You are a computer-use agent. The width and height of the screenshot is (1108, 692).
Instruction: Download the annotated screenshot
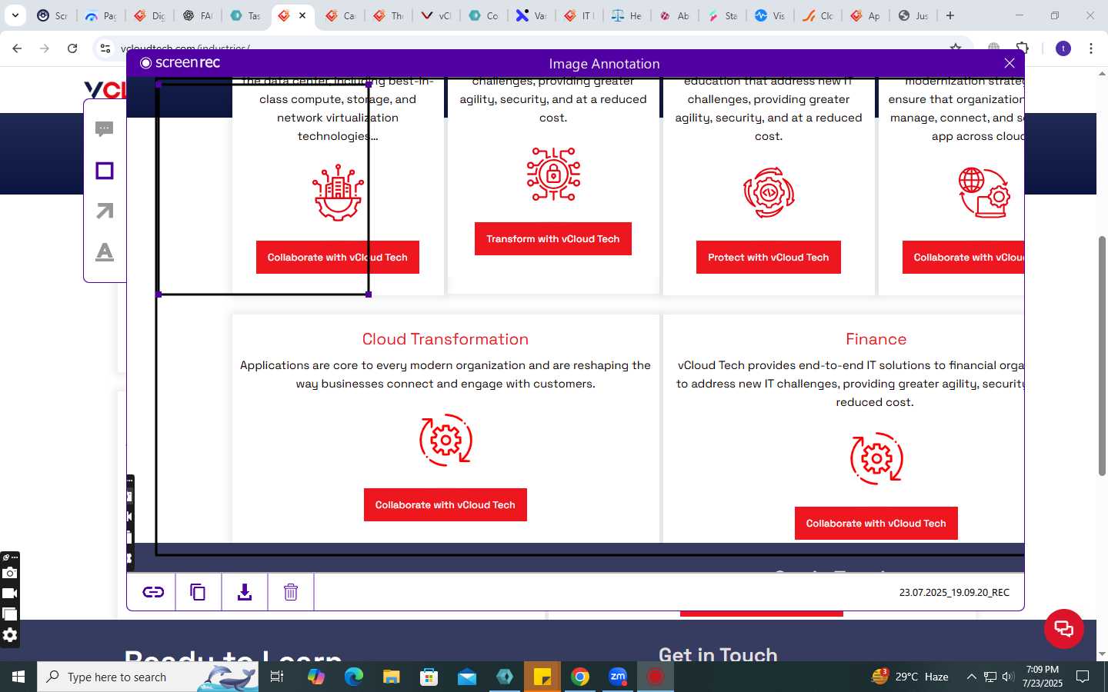245,592
